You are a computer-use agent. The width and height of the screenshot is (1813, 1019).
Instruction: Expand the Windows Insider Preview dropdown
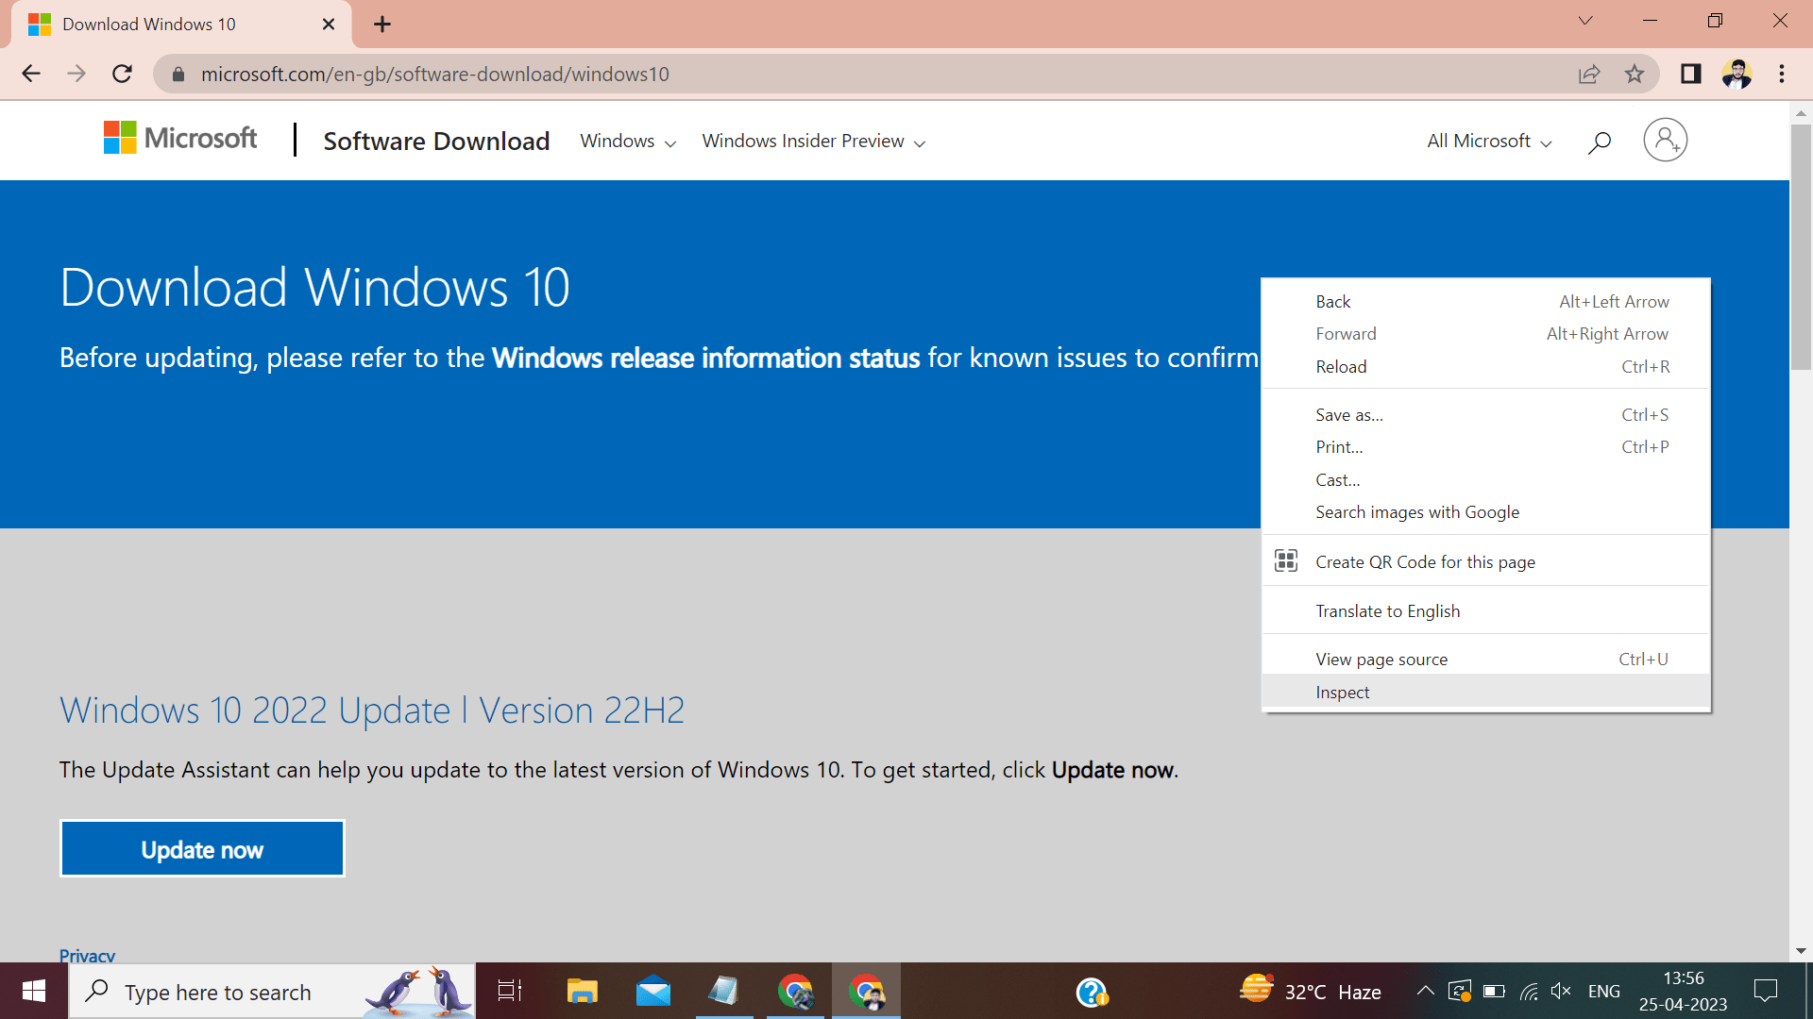tap(813, 142)
